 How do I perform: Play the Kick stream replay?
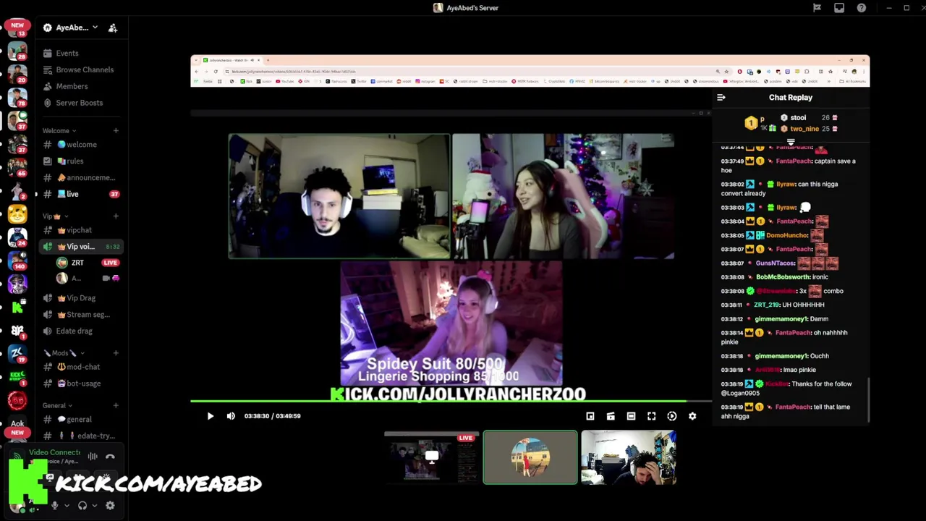[x=210, y=416]
